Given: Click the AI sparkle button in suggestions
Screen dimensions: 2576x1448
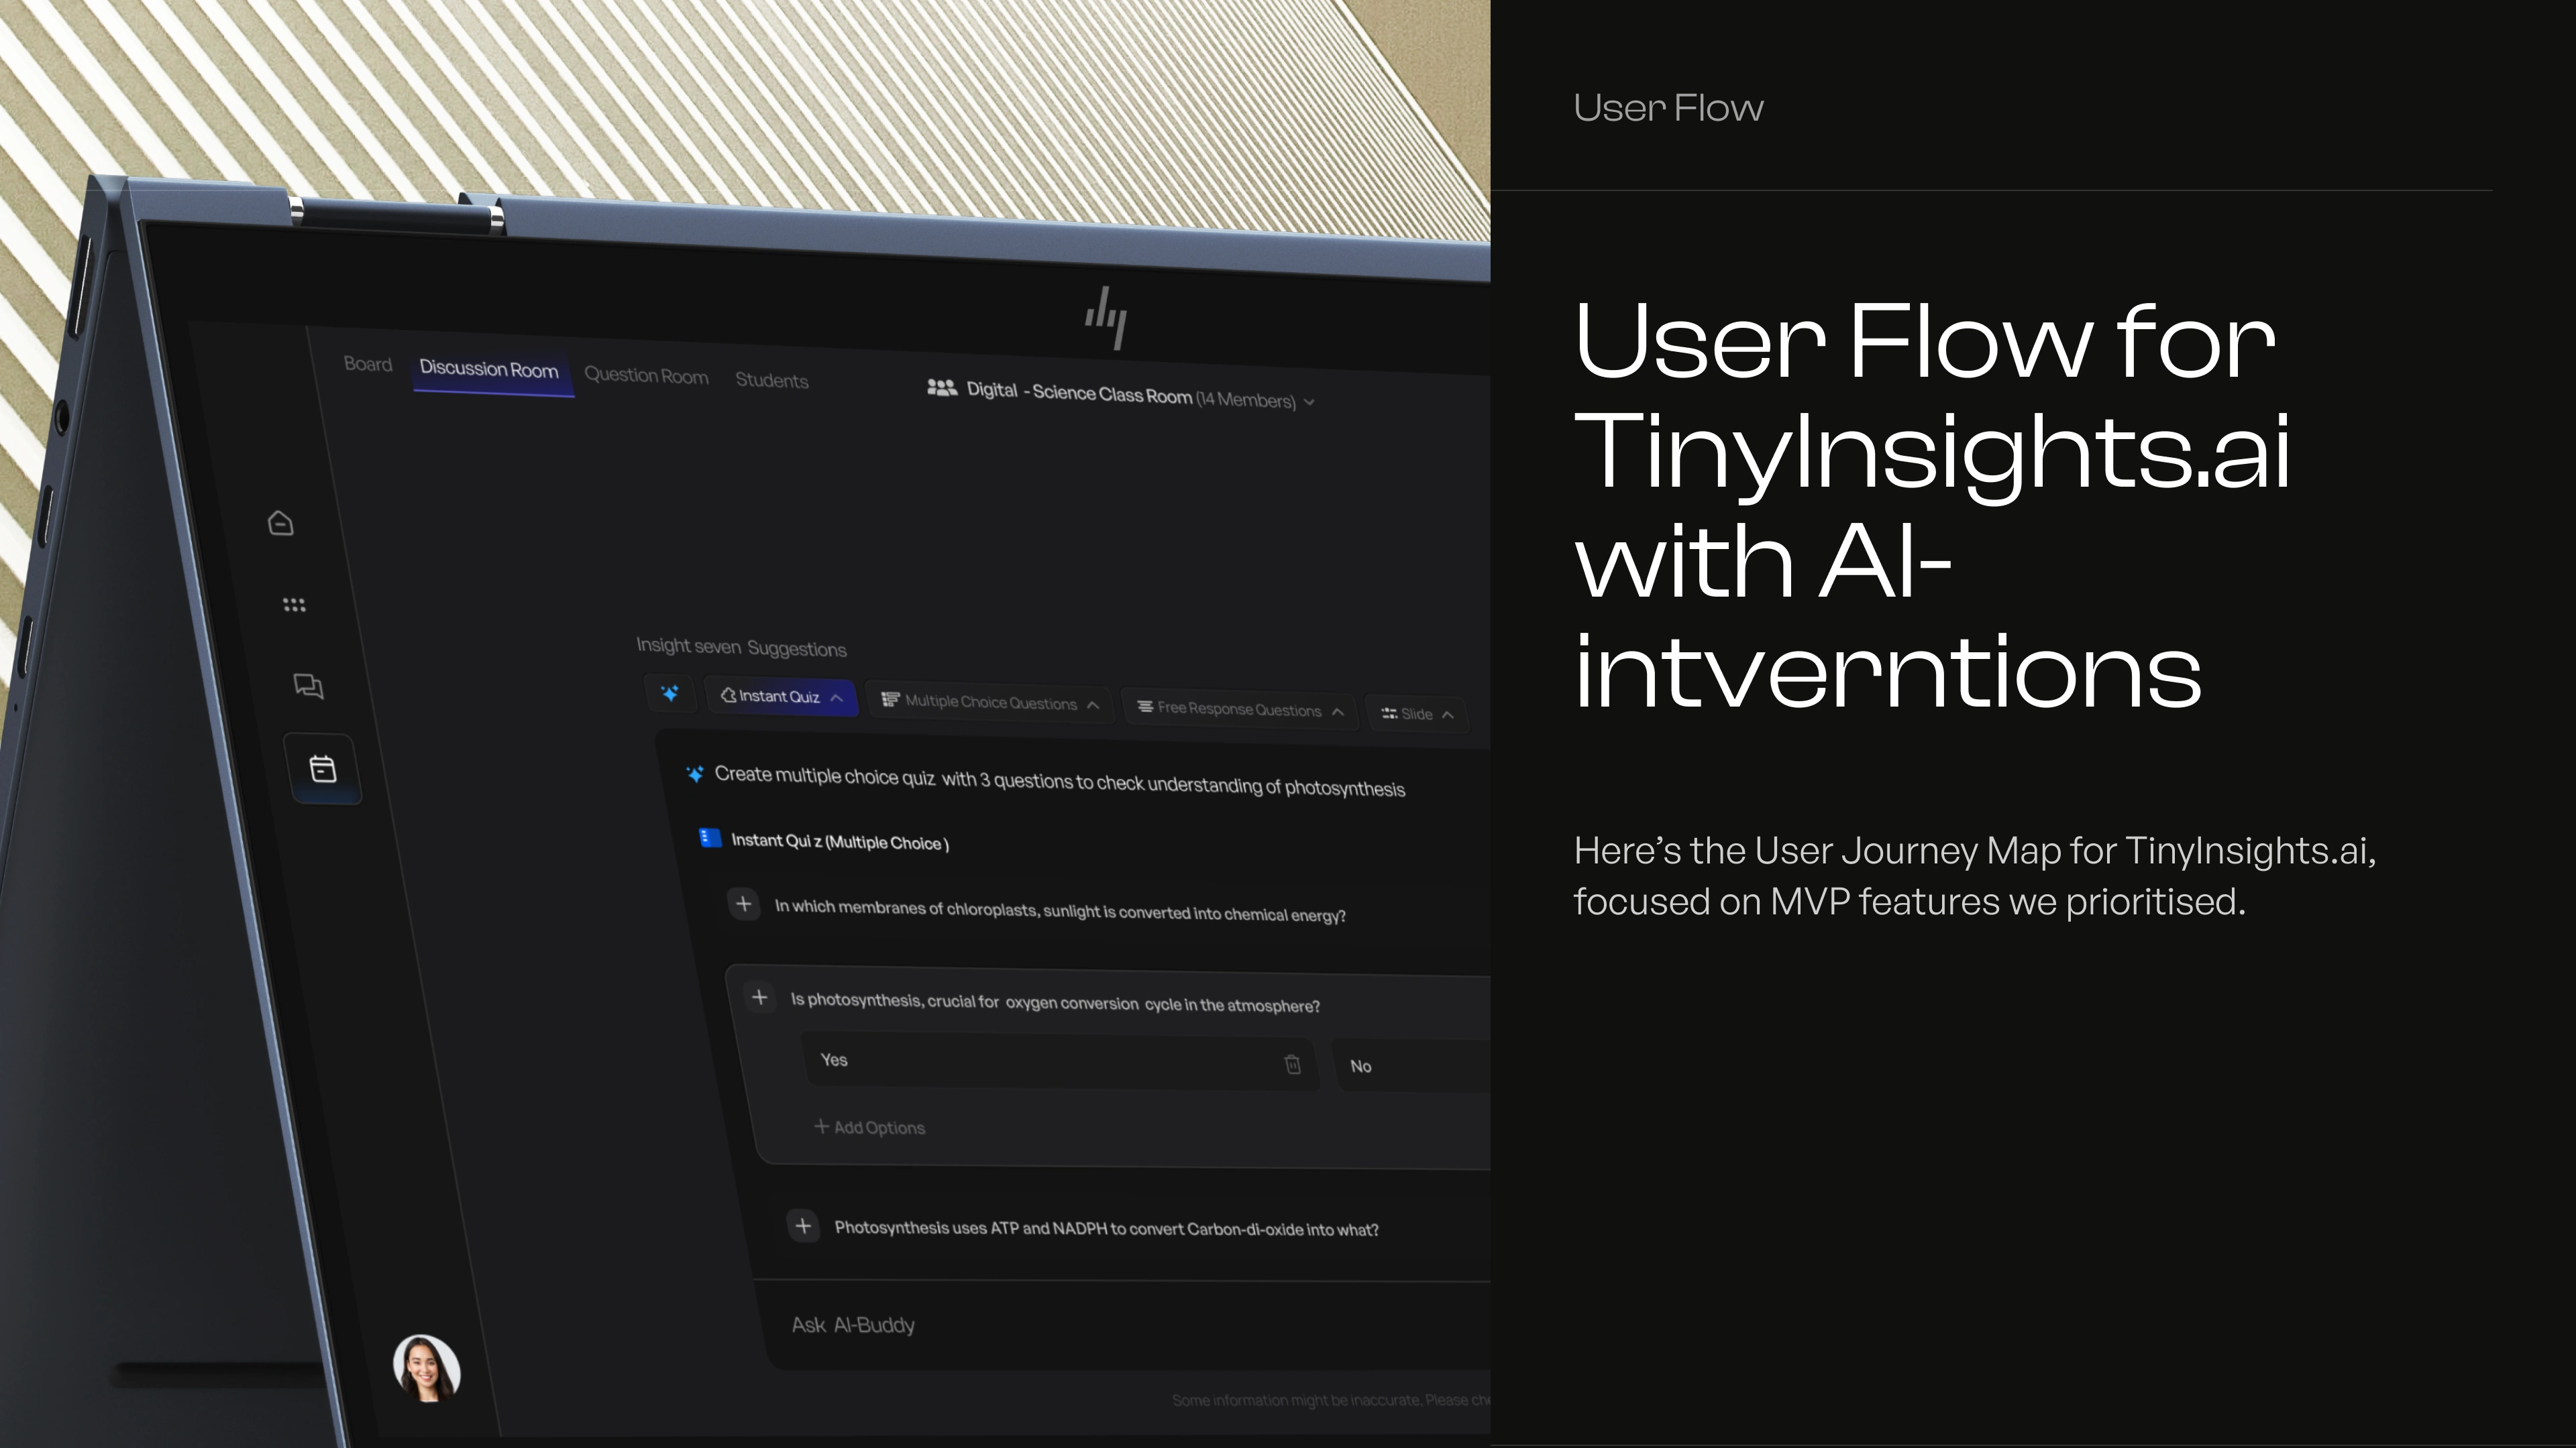Looking at the screenshot, I should click(x=670, y=692).
